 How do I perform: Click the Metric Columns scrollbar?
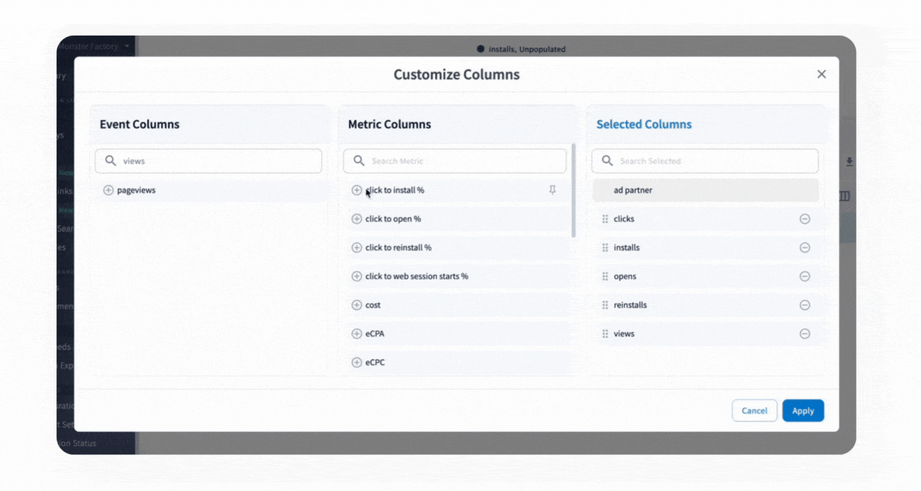point(574,190)
